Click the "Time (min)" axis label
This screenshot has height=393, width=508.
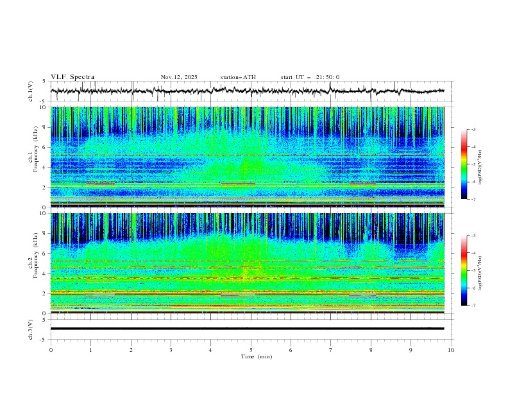pos(257,356)
